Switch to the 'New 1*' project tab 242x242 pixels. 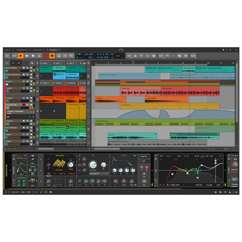[8, 50]
